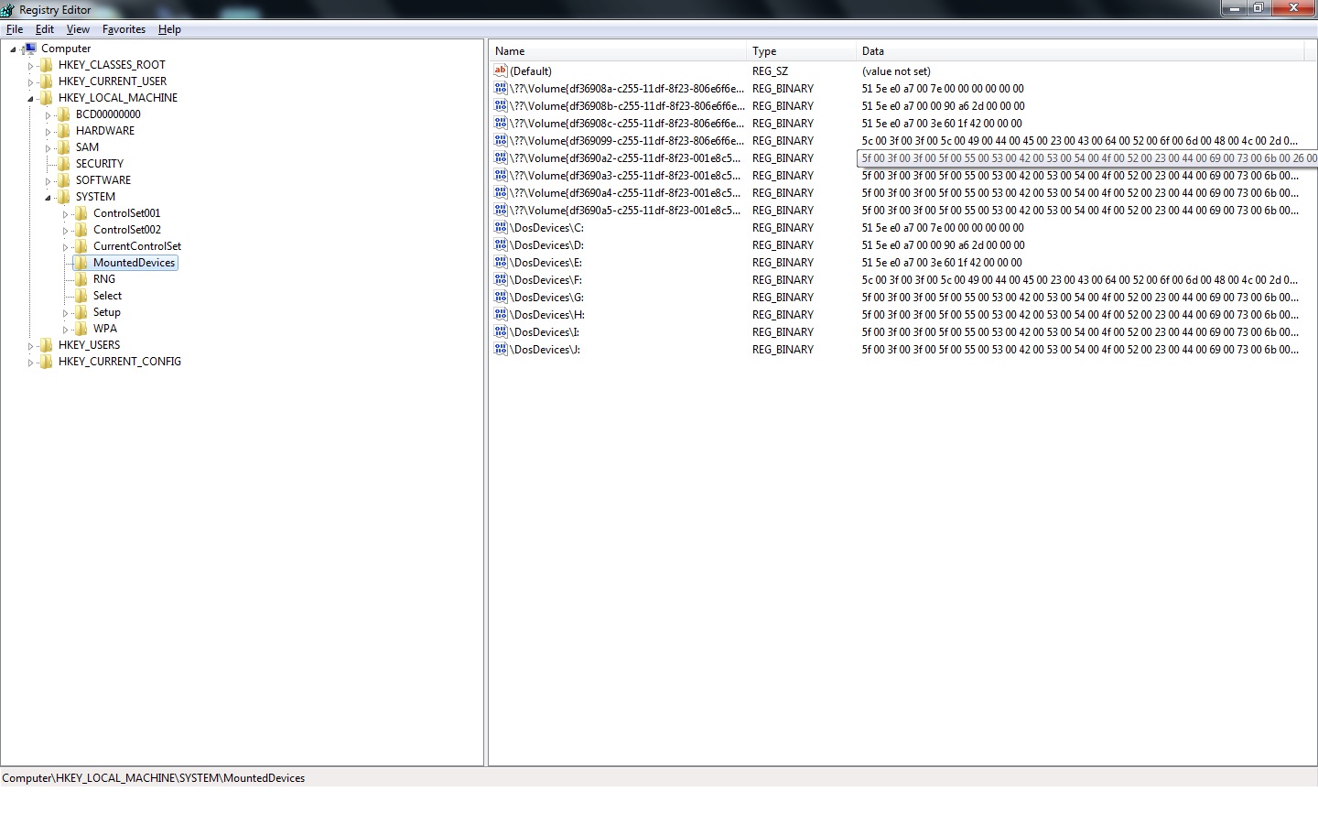Click the MountedDevices folder icon

(81, 263)
